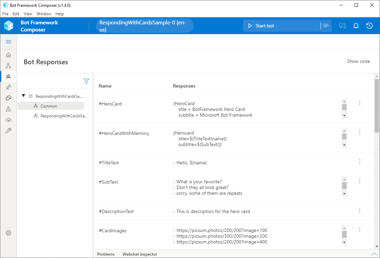This screenshot has height=258, width=380.
Task: Open Composer settings gear icon
Action: pyautogui.click(x=8, y=233)
